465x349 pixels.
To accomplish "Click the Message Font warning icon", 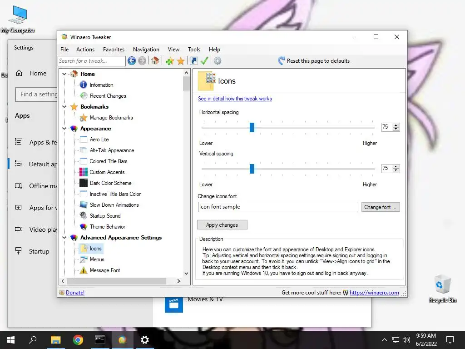I will coord(84,270).
